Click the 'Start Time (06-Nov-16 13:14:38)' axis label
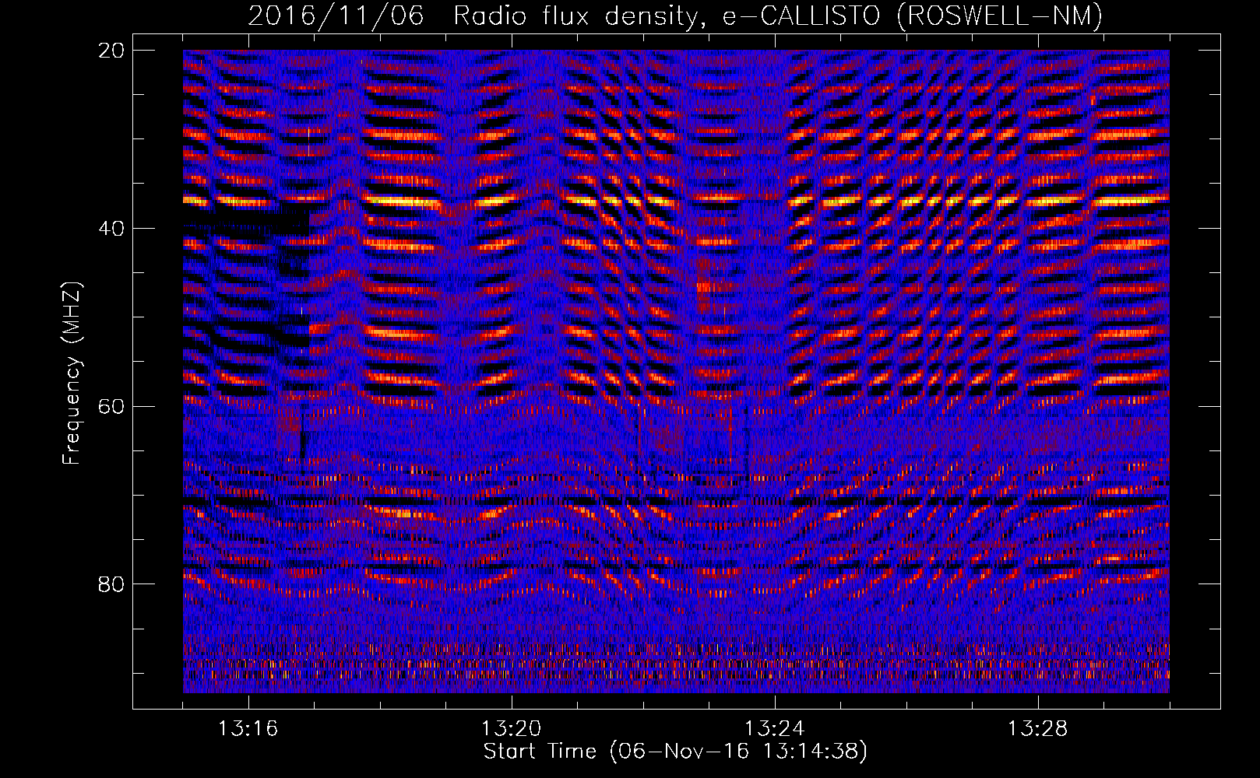Screen dimensions: 1260x778 [x=675, y=752]
